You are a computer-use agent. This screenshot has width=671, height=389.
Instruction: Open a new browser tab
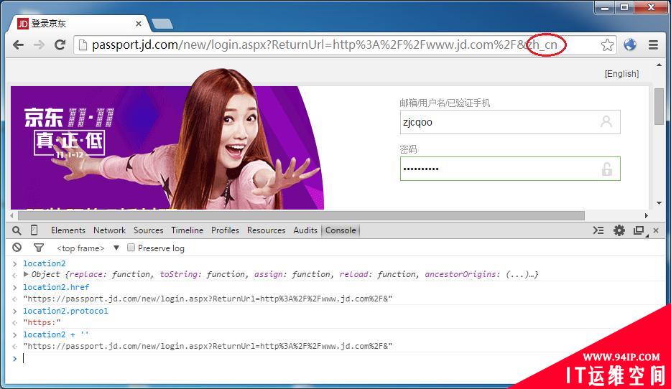click(x=162, y=24)
